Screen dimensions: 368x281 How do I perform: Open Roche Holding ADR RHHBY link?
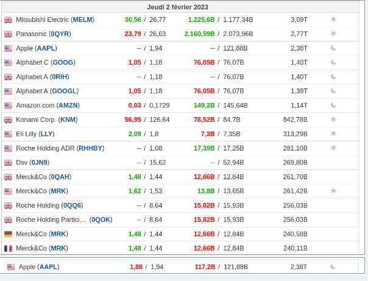pos(90,148)
